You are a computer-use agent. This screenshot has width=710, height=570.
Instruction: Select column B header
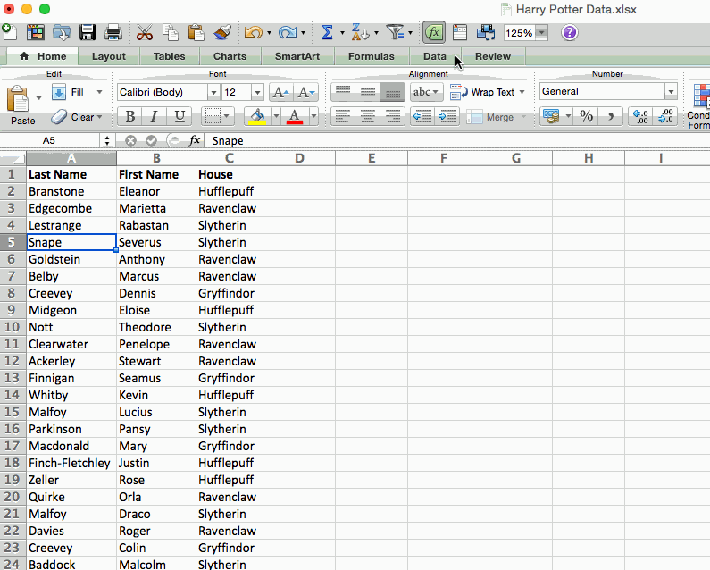[x=156, y=158]
